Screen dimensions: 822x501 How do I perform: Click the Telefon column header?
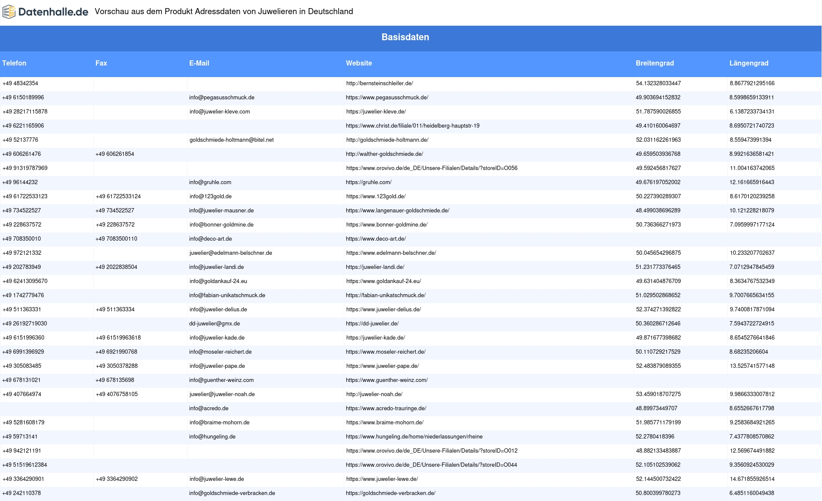click(14, 63)
